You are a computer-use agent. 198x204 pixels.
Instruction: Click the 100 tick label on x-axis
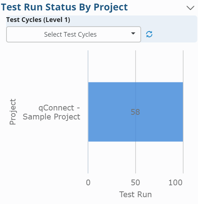point(175,182)
